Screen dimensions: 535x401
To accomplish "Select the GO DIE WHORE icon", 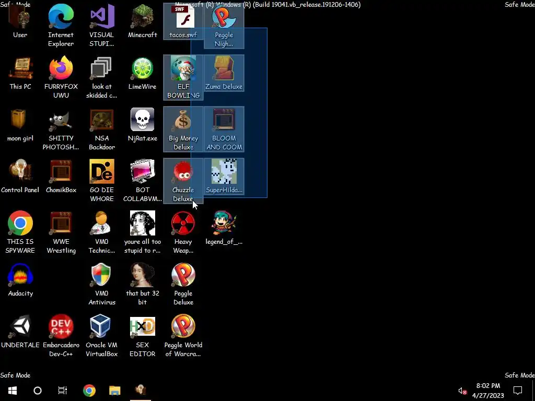I will (102, 181).
